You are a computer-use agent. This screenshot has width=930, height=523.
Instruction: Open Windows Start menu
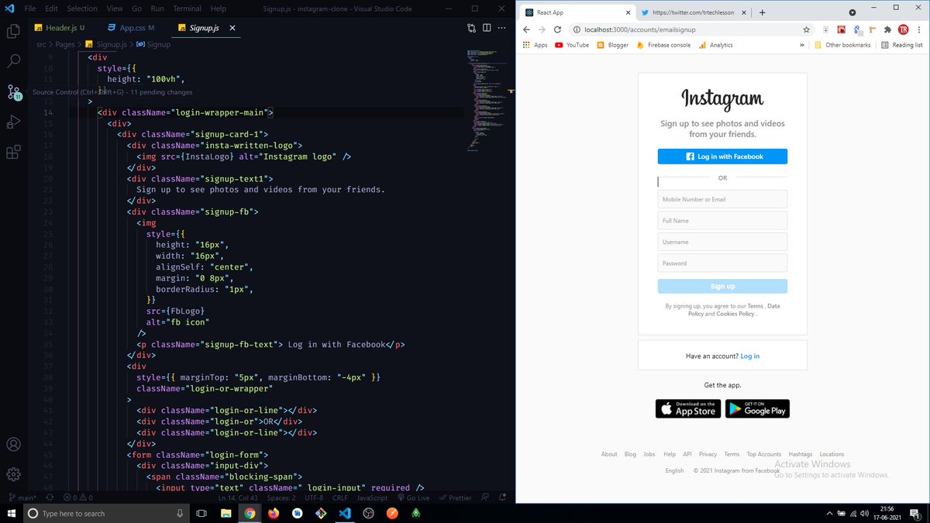tap(12, 513)
